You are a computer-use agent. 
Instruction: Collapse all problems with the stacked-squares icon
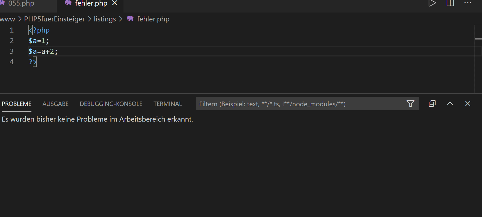pos(432,104)
